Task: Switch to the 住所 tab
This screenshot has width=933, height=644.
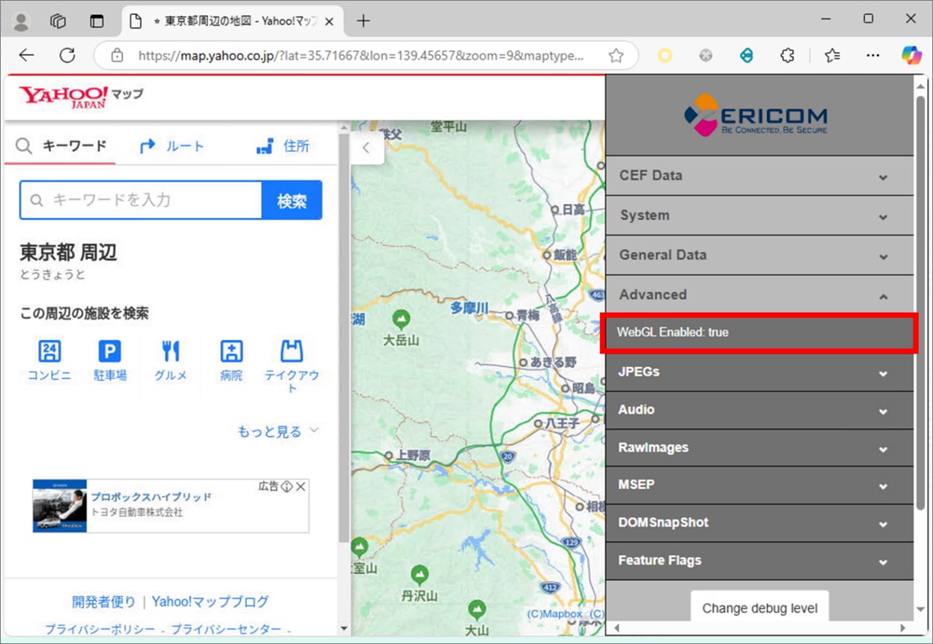Action: click(x=283, y=146)
